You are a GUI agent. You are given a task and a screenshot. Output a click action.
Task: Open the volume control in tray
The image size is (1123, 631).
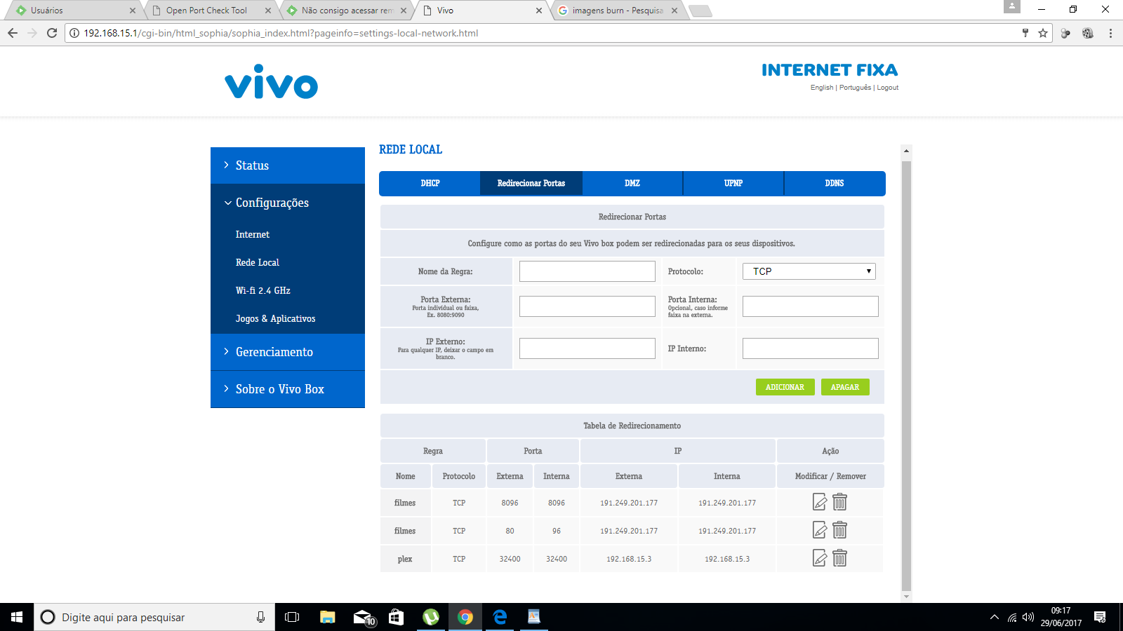(x=1028, y=617)
